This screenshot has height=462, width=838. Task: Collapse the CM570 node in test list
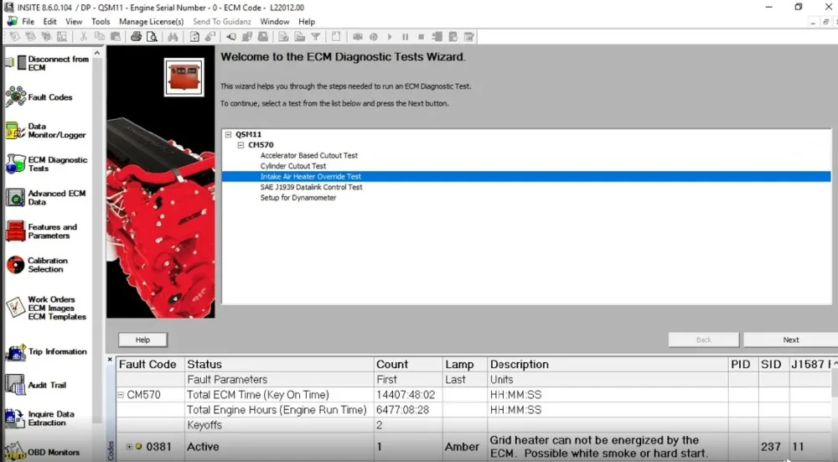pos(241,145)
